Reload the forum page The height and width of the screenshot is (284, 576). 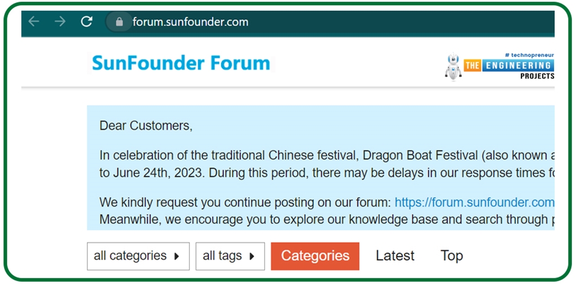(86, 22)
